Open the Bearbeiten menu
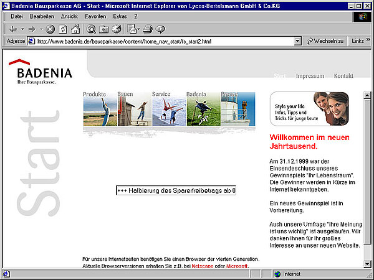374x280 pixels. pyautogui.click(x=42, y=16)
